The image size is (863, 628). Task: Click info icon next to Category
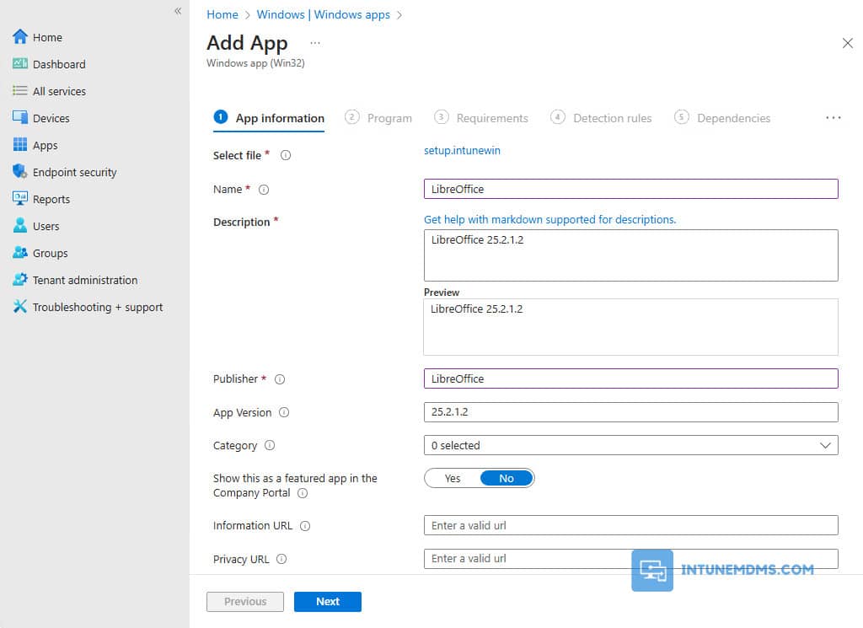[269, 445]
